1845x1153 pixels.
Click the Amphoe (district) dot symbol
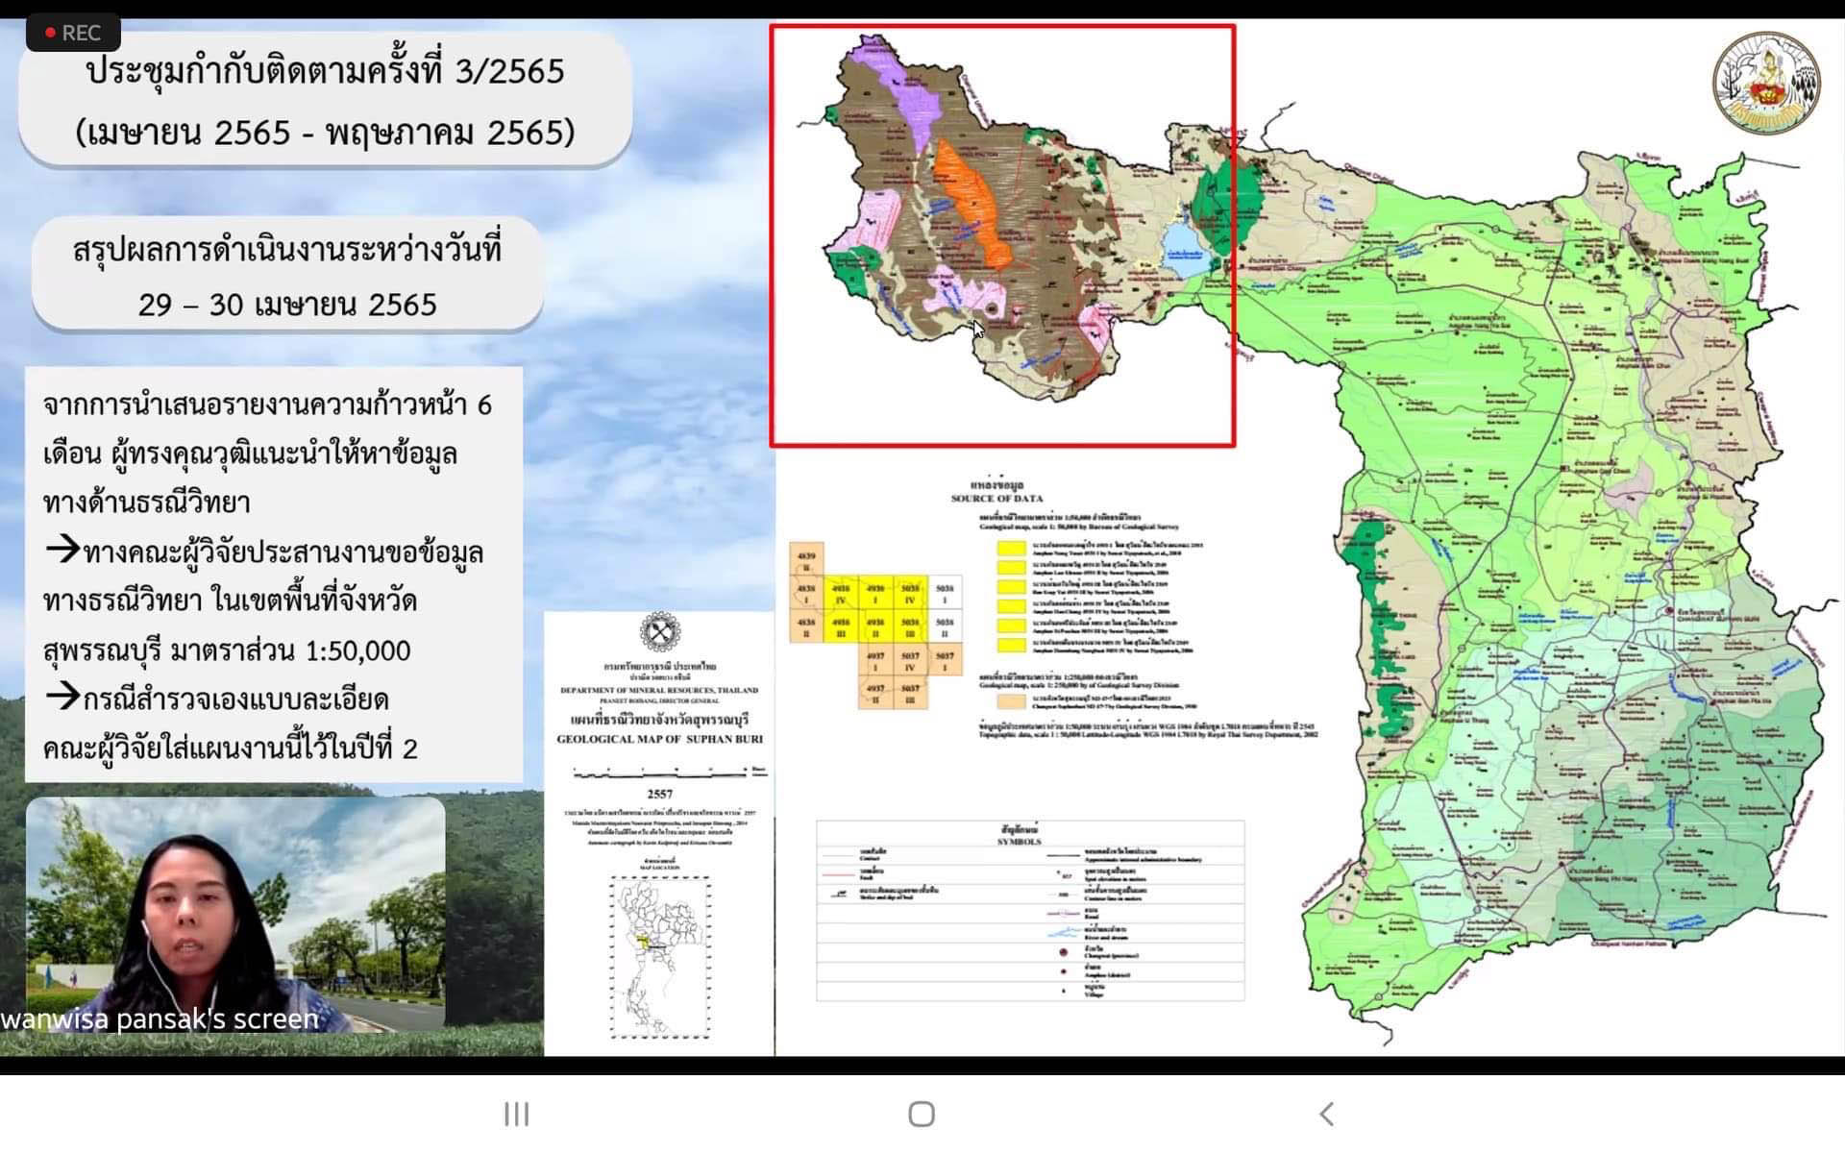[1064, 972]
